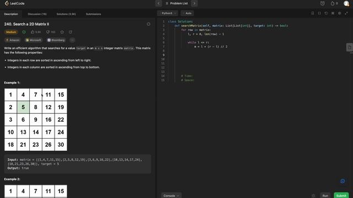Click the problem title '240. Search a 2D Matrix II'
The image size is (353, 198).
click(x=26, y=24)
